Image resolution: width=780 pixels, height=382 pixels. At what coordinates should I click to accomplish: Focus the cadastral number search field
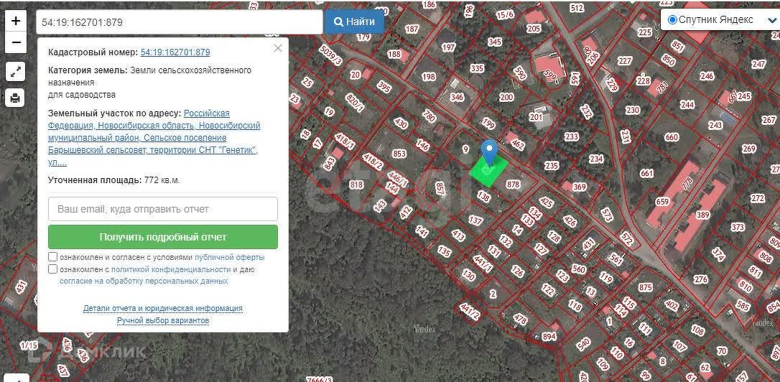tap(180, 22)
